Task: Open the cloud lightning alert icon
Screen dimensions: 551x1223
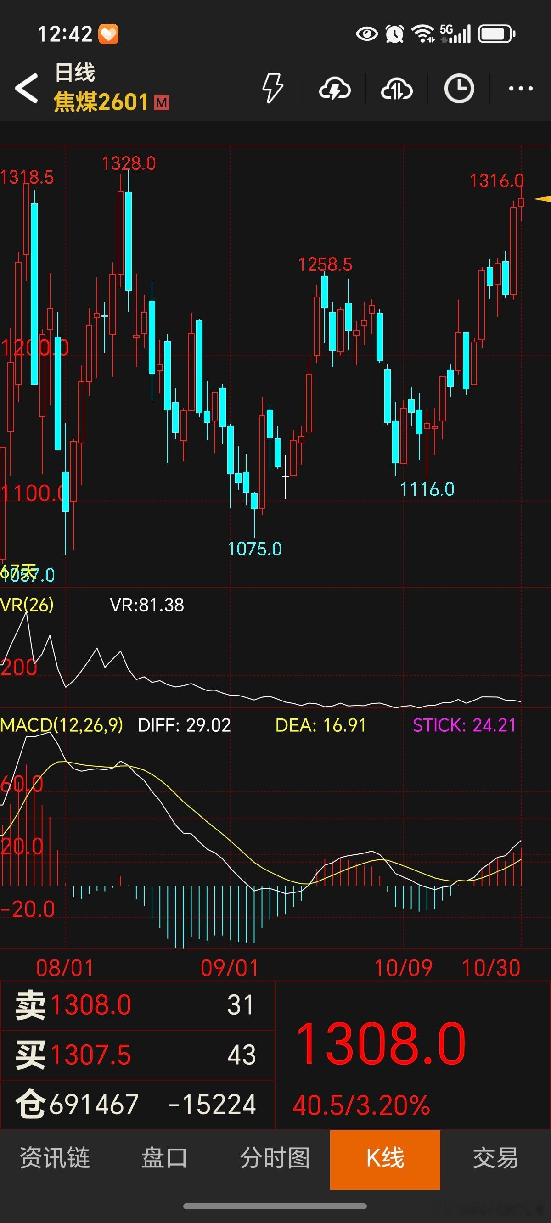Action: pos(335,89)
